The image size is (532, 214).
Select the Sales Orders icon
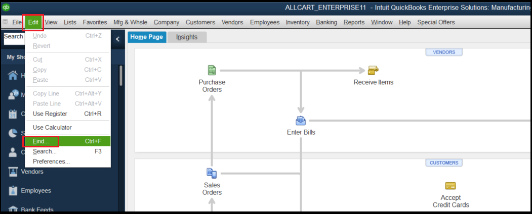click(x=212, y=174)
